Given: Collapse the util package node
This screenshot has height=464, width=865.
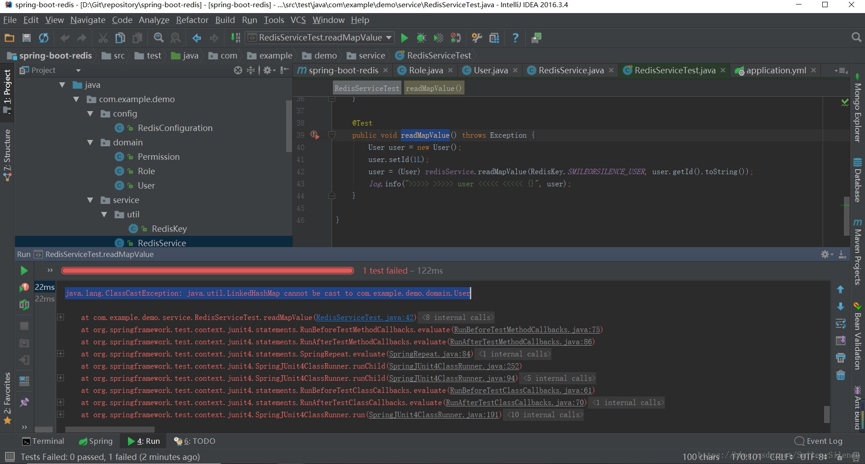Looking at the screenshot, I should [x=104, y=214].
